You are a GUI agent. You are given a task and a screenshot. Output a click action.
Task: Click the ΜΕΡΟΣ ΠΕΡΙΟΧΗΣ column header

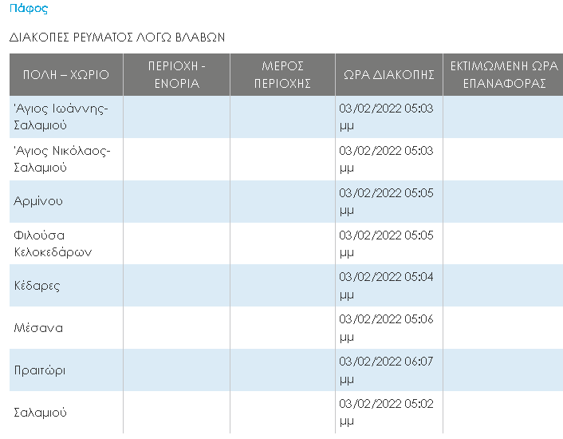click(x=282, y=75)
